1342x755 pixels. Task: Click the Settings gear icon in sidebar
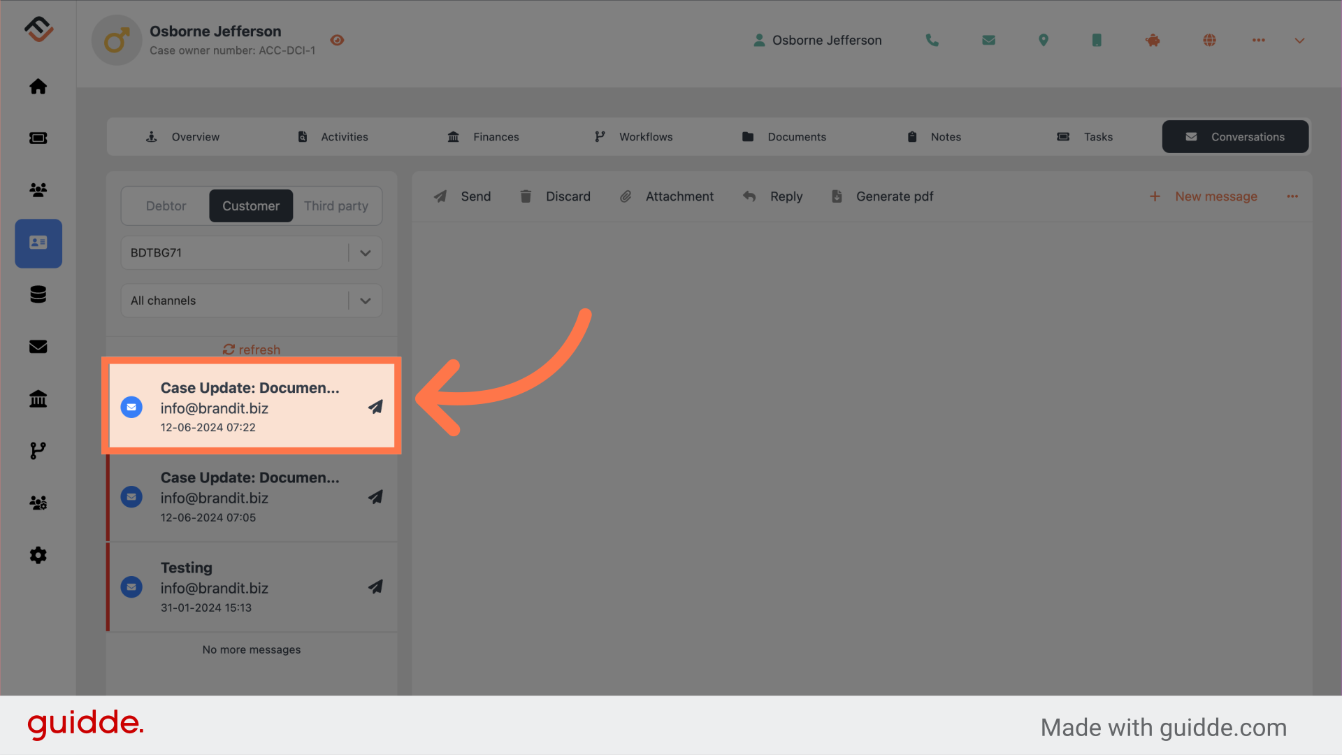pyautogui.click(x=38, y=555)
